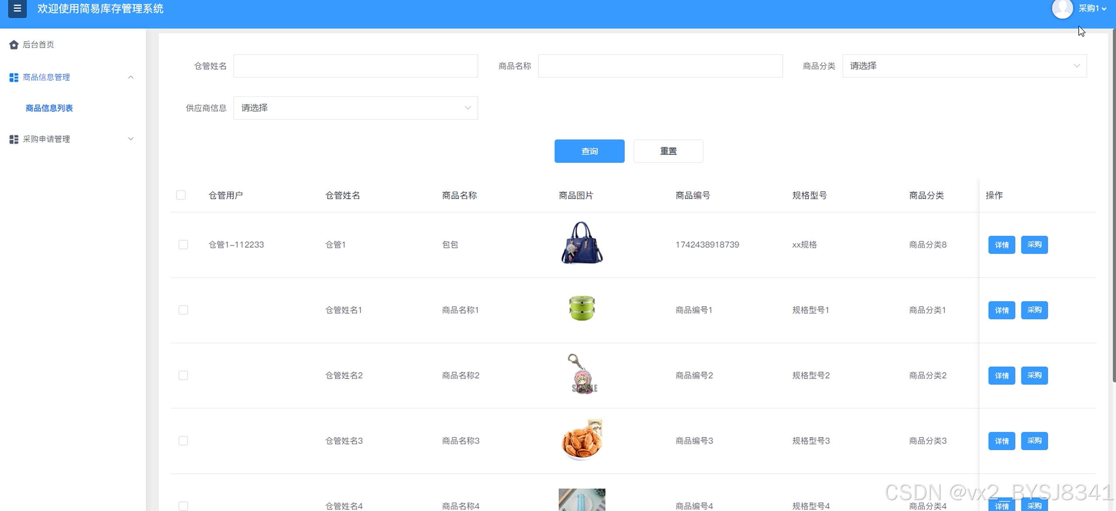Open the 商品分类 dropdown
Viewport: 1116px width, 511px height.
pyautogui.click(x=964, y=66)
